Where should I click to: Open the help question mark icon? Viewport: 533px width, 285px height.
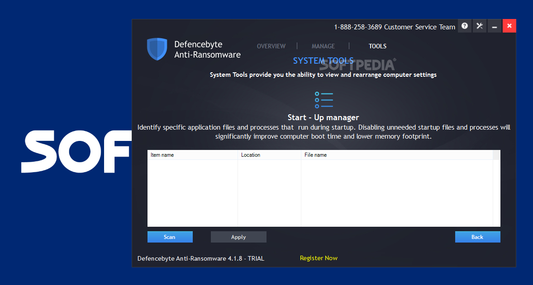tap(465, 26)
